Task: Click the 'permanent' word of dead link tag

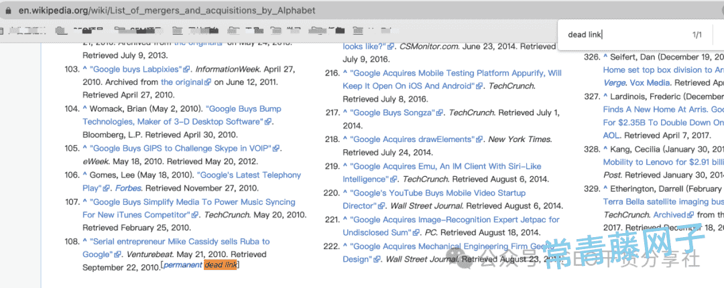Action: (x=183, y=265)
